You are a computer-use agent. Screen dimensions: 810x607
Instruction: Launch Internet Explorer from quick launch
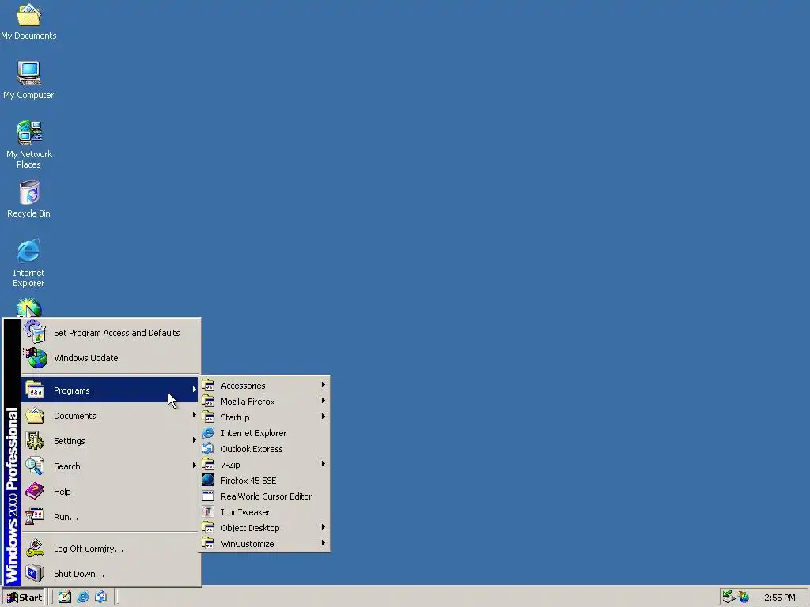(x=82, y=598)
